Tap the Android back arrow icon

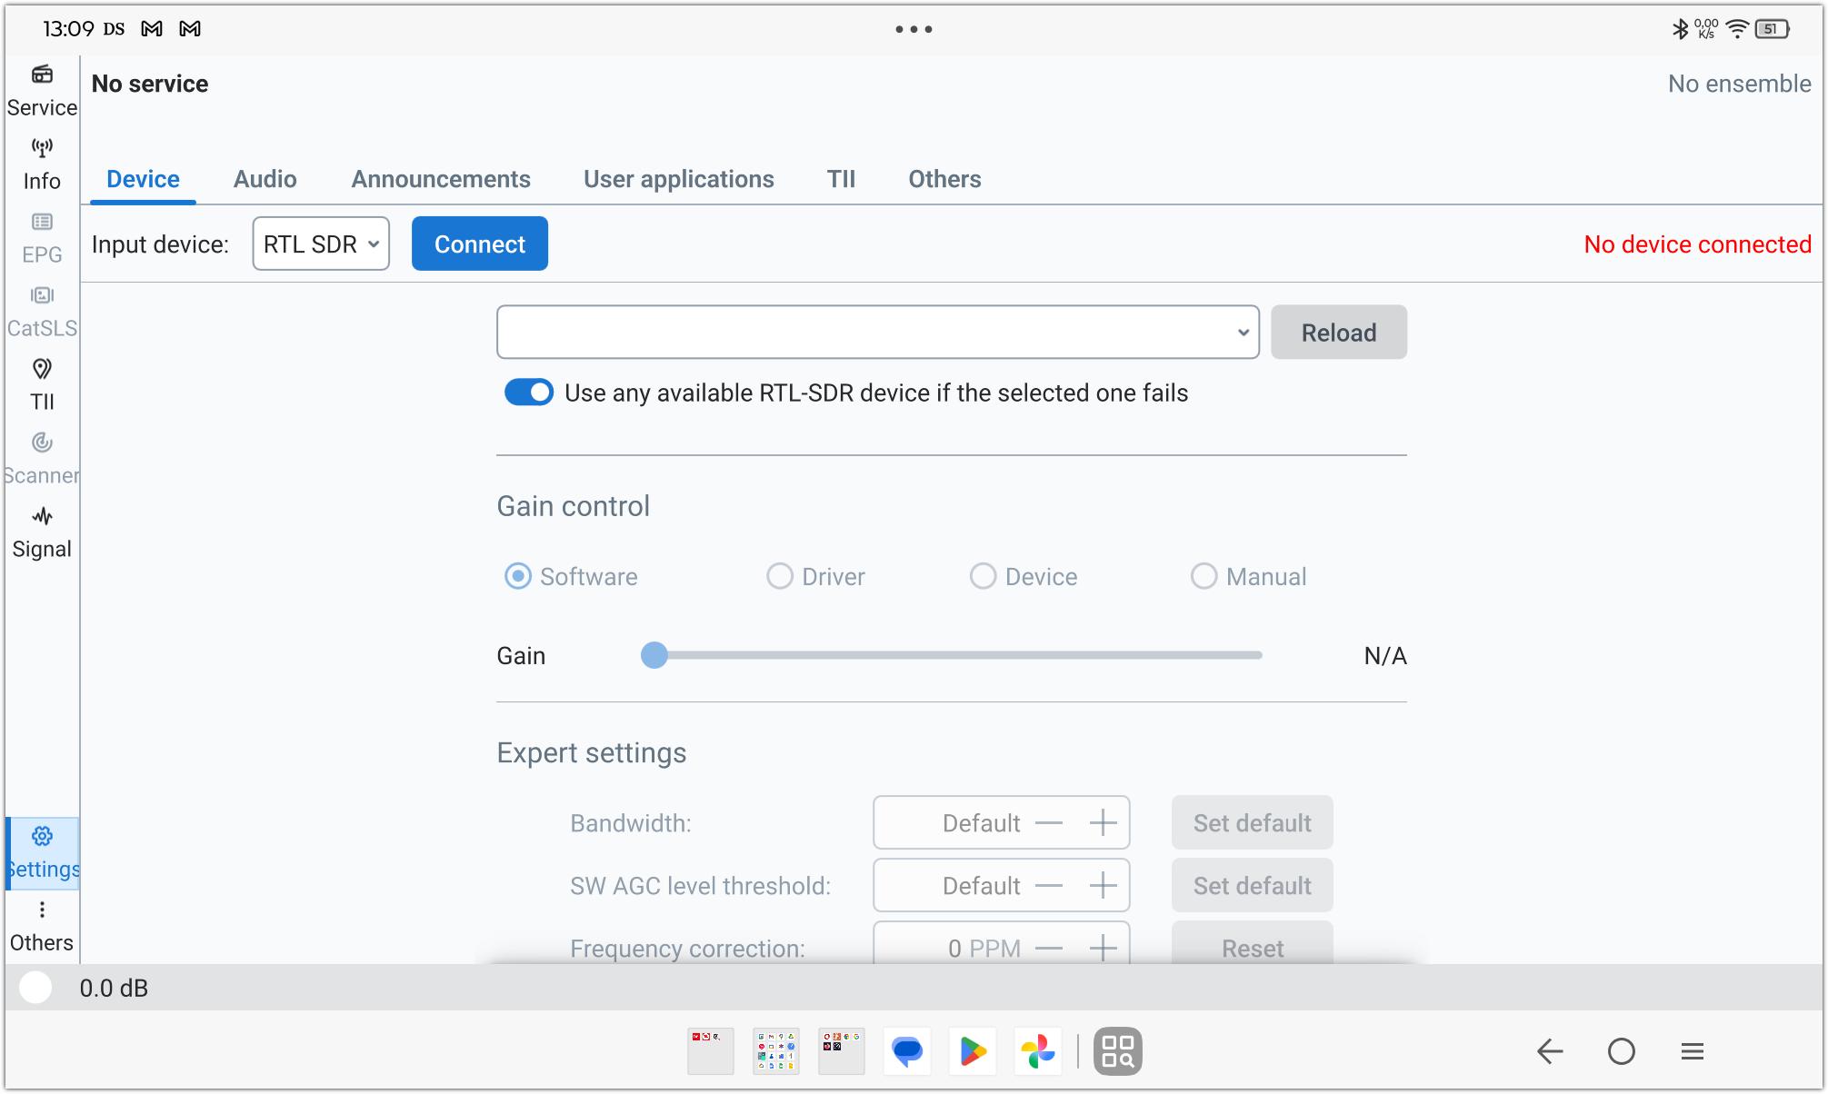coord(1549,1051)
